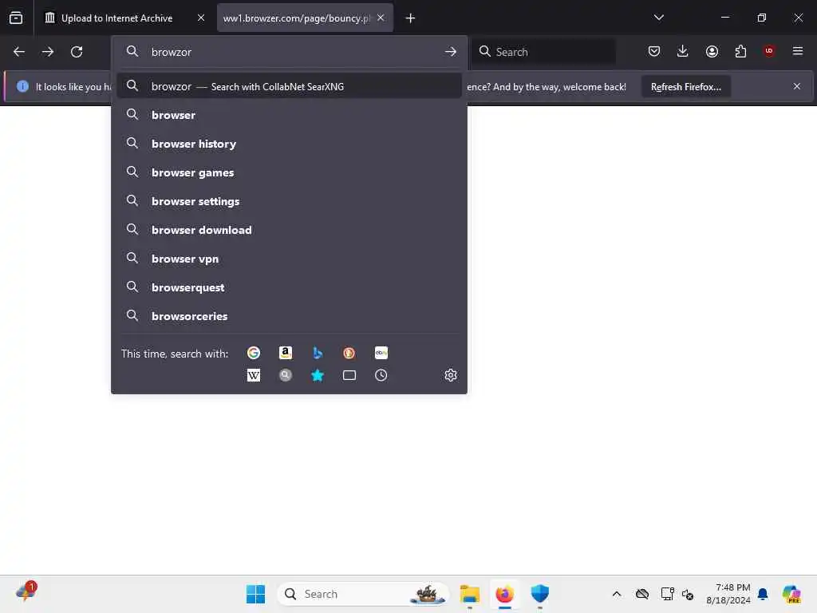Close the ww1.browzer.com tab
This screenshot has width=817, height=613.
[381, 18]
